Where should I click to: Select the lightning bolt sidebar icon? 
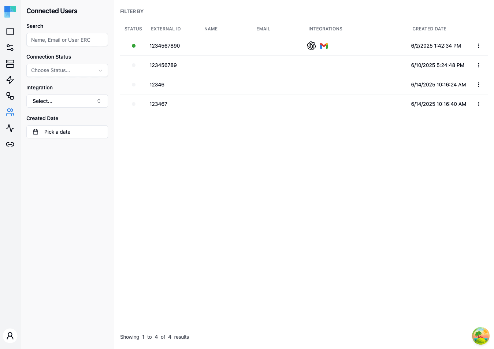(10, 80)
